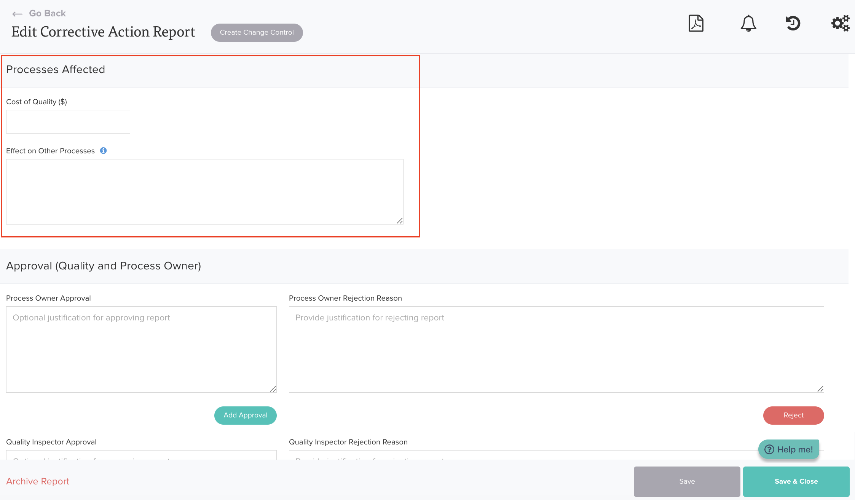Image resolution: width=855 pixels, height=500 pixels.
Task: Click into Effect on Other Processes textarea
Action: click(204, 191)
